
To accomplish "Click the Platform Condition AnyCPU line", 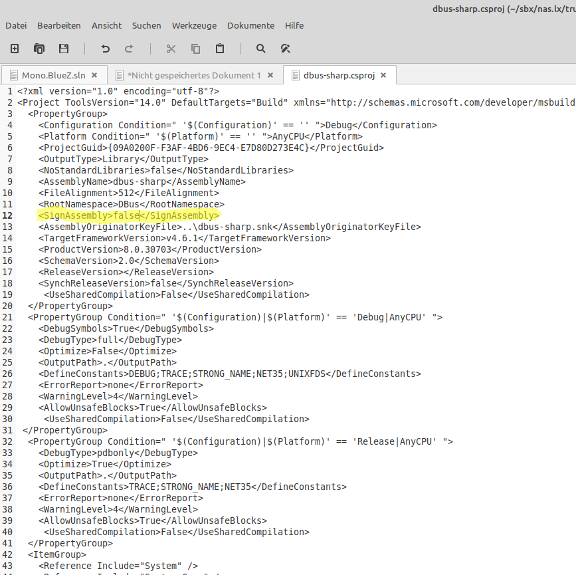I will tap(201, 136).
